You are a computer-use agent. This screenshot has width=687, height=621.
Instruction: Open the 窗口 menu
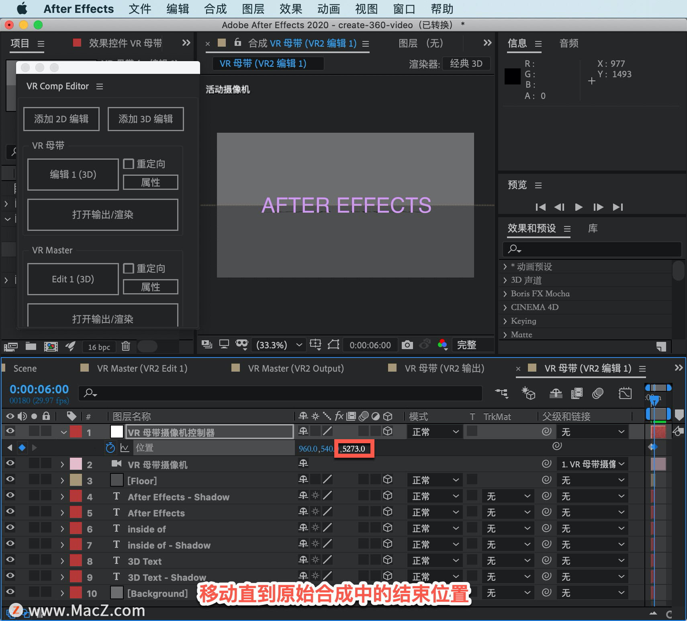pos(404,9)
